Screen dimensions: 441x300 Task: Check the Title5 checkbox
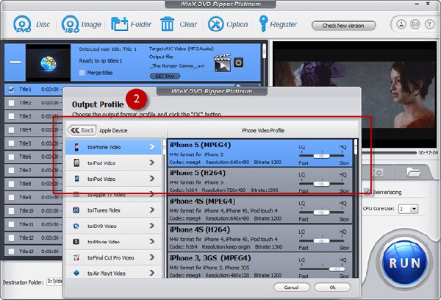(x=11, y=143)
